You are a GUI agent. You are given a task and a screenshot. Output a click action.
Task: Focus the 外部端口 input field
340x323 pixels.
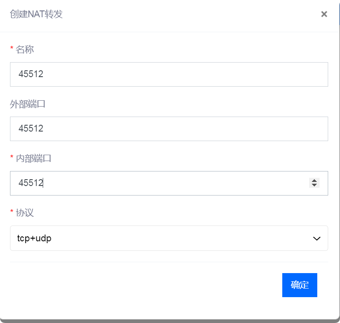pos(169,129)
